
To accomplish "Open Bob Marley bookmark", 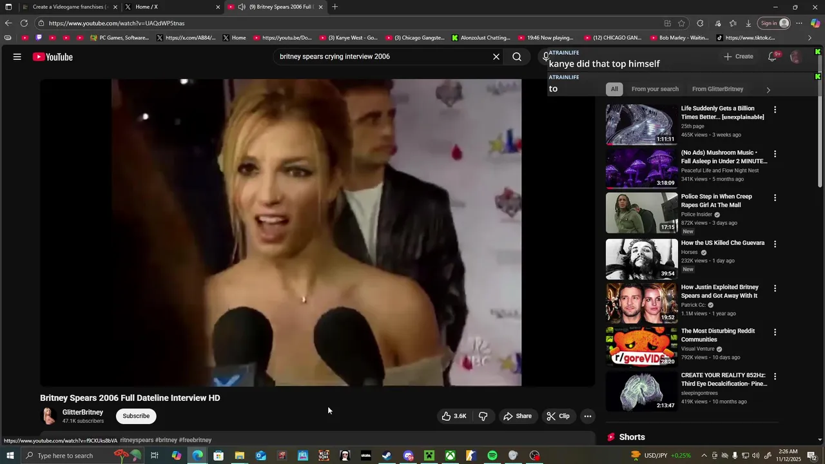I will tap(679, 38).
